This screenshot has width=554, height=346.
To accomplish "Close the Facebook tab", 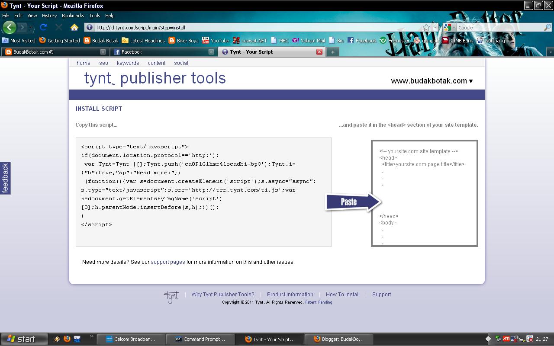I will [211, 52].
